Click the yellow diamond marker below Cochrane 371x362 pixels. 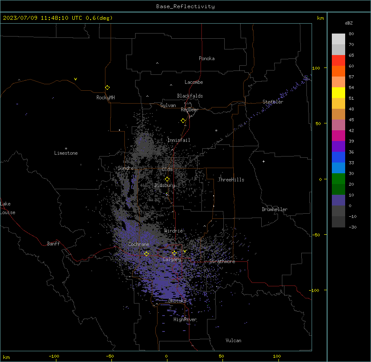(x=146, y=254)
